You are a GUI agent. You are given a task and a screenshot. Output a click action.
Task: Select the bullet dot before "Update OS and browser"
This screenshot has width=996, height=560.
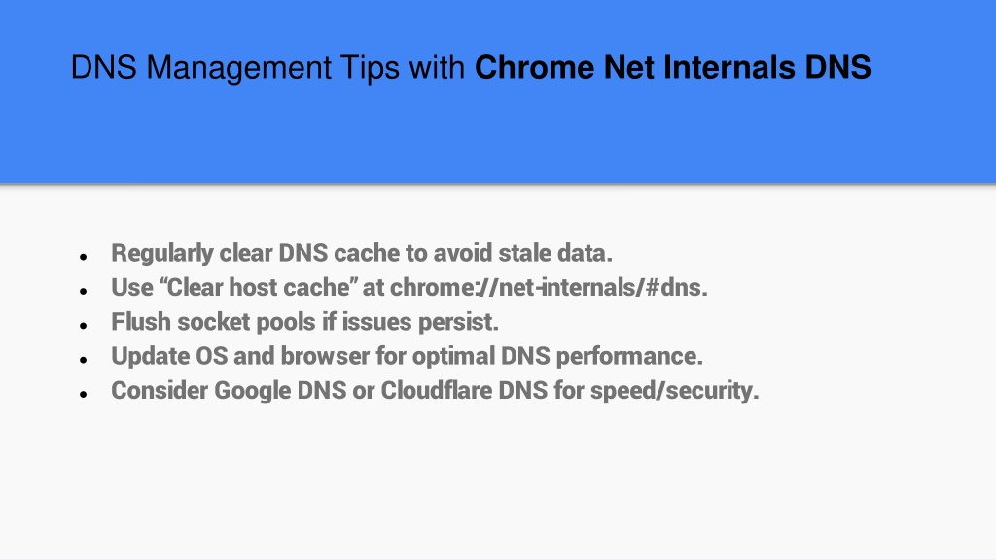tap(84, 360)
